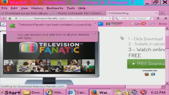Screen dimensions: 169x95
Task: Stop loading with the address bar X button
Action: (110, 18)
